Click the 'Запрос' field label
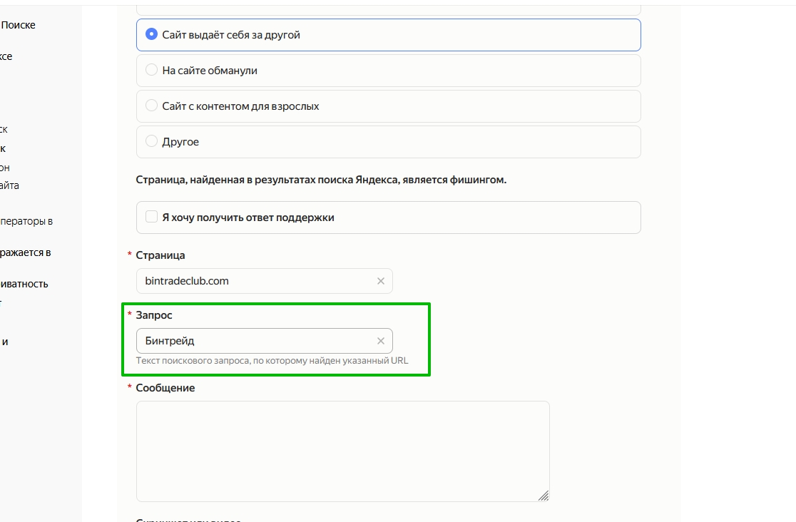796x522 pixels. [x=154, y=314]
